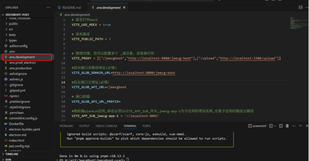This screenshot has width=309, height=161.
Task: Kill terminal with the trash icon
Action: pos(287,126)
